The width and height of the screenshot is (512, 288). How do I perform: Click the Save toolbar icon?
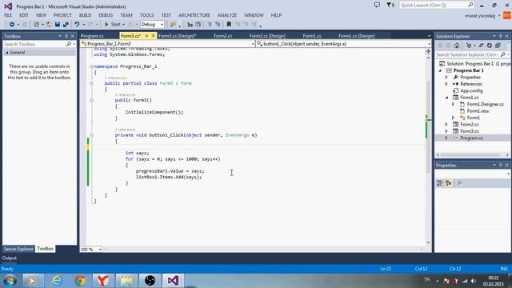pyautogui.click(x=58, y=25)
